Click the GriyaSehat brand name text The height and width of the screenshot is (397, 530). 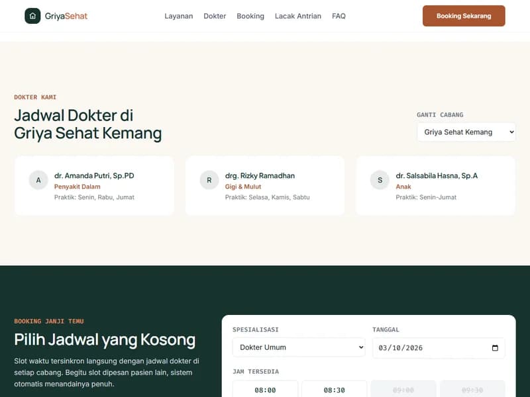click(66, 16)
